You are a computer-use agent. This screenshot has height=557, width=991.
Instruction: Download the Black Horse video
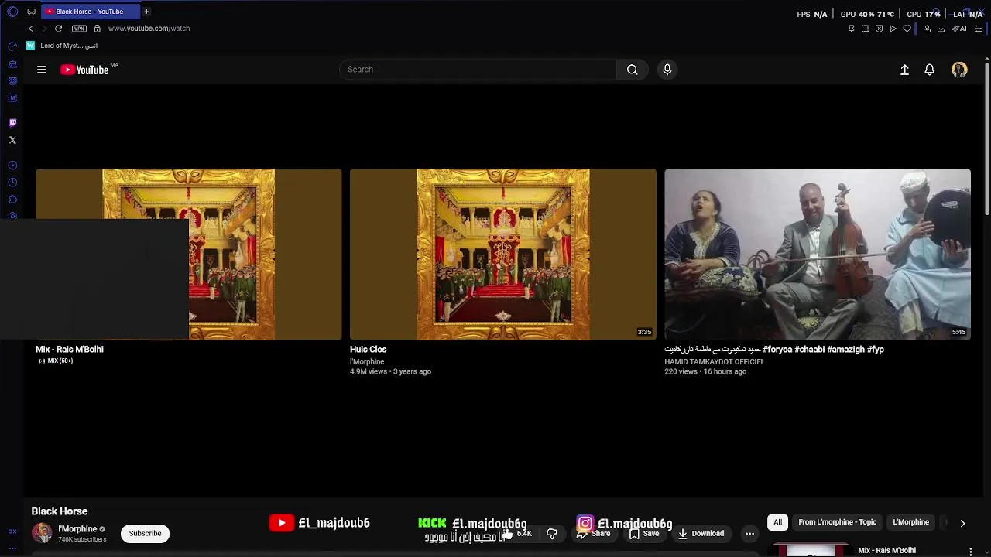coord(701,534)
